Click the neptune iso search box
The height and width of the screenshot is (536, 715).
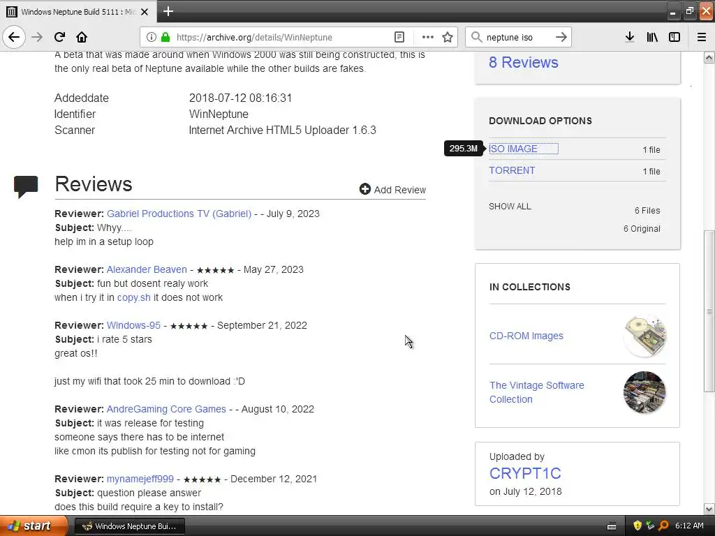click(x=517, y=38)
